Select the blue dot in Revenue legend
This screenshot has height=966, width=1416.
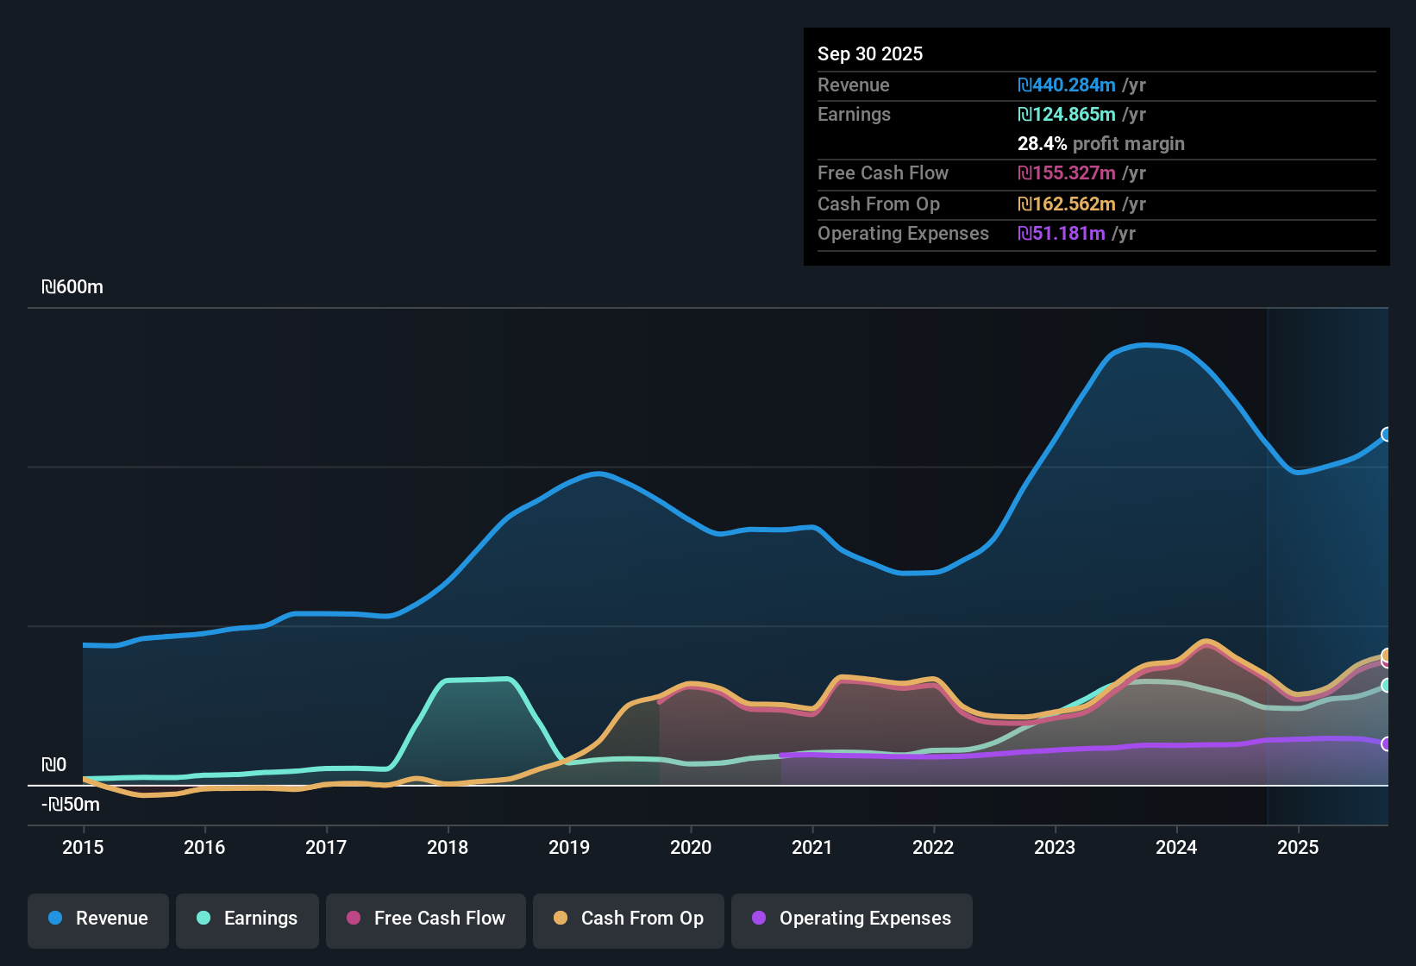click(53, 919)
